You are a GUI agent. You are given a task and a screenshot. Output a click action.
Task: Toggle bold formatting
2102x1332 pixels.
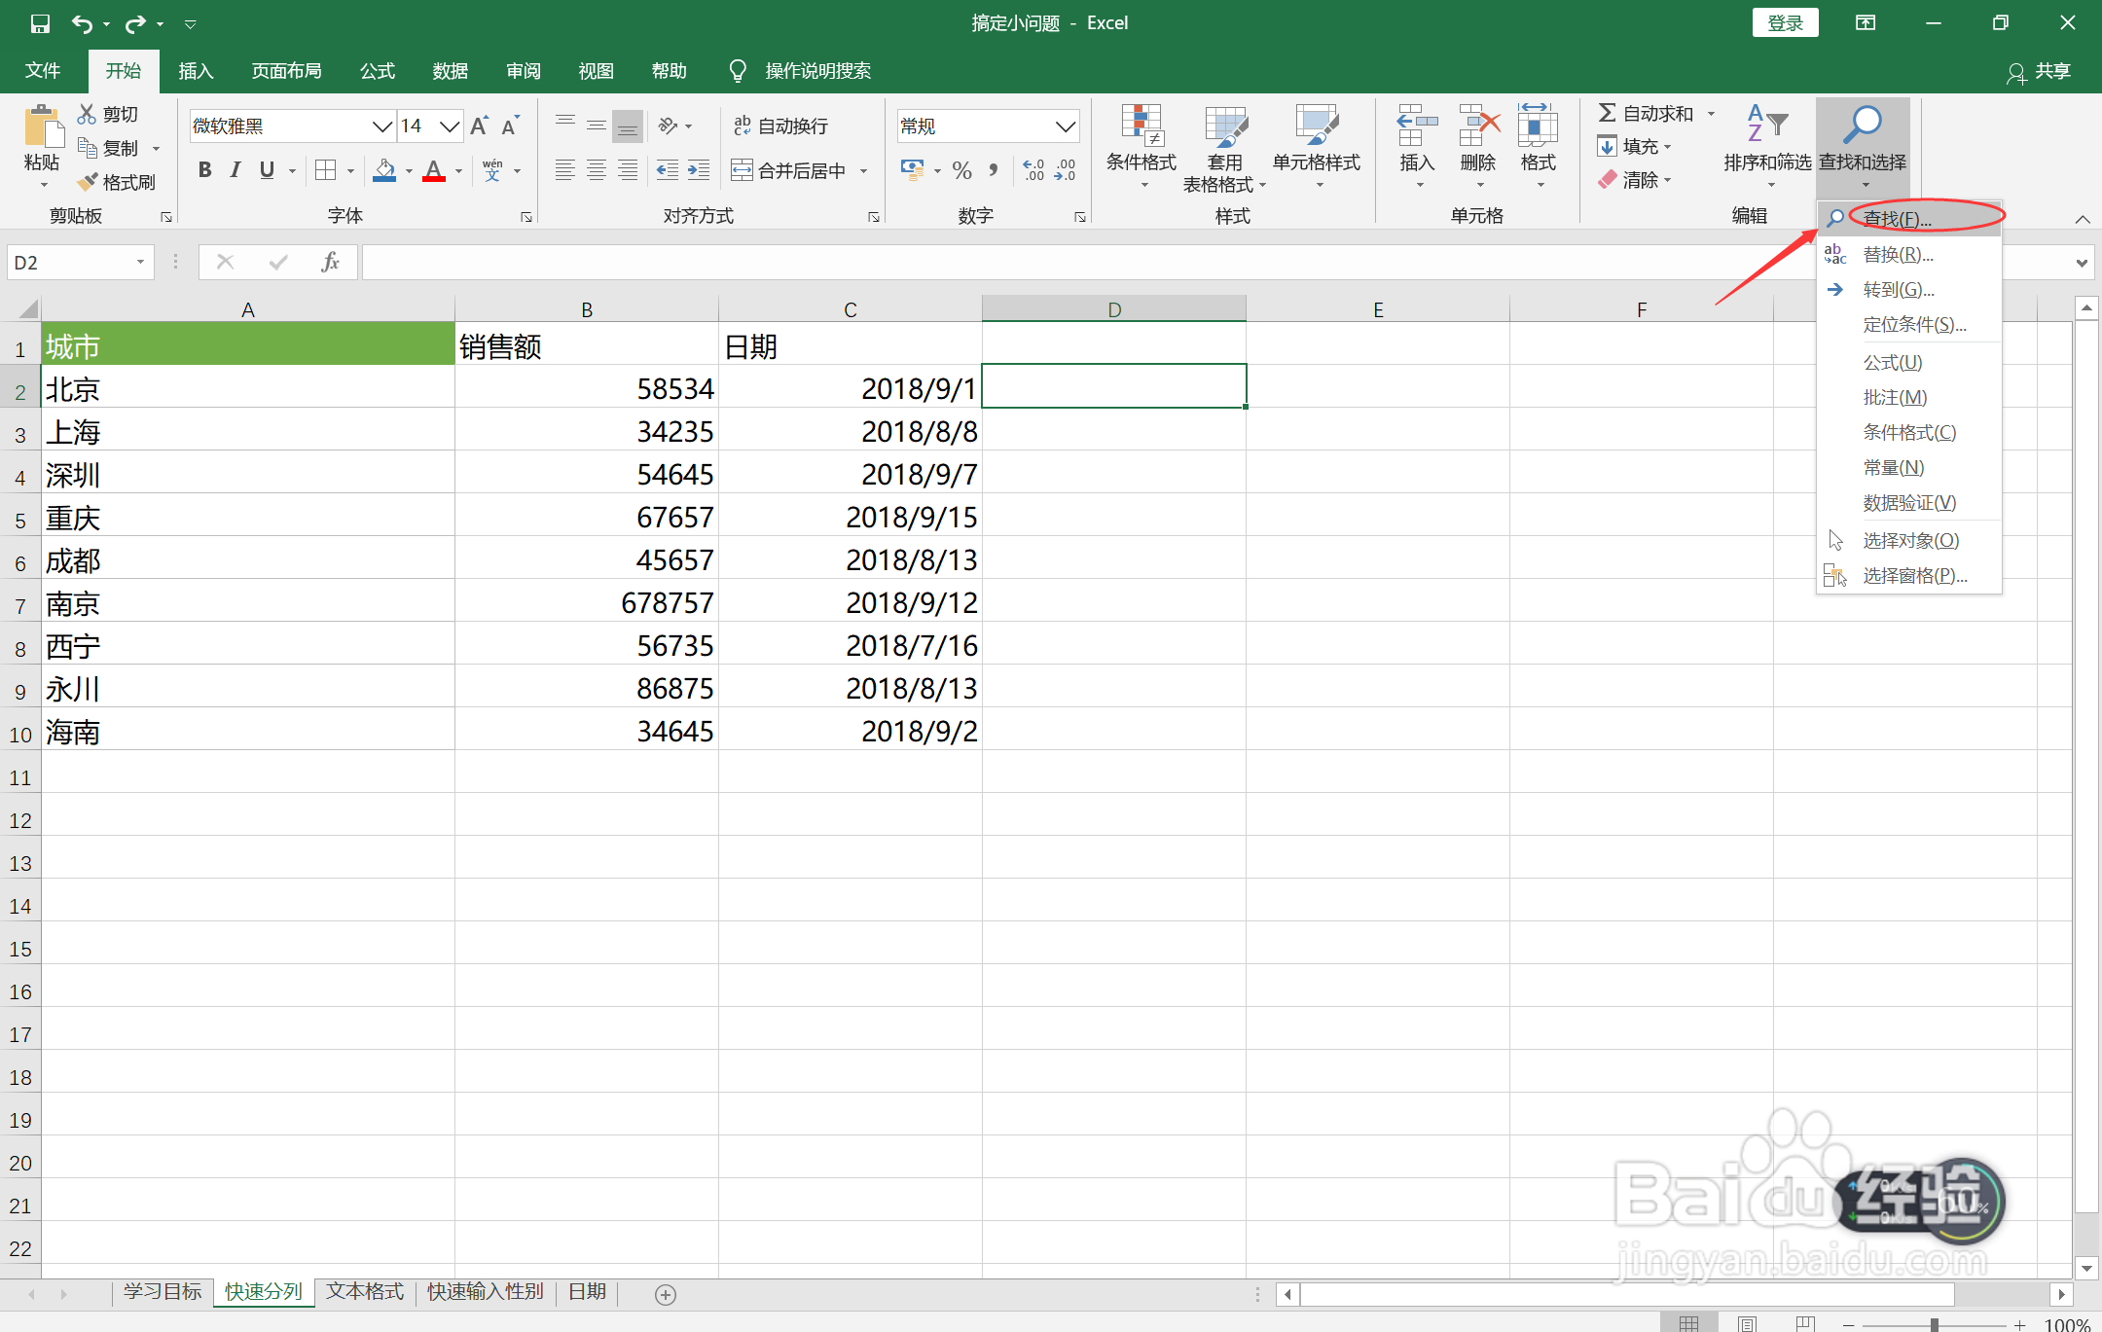204,170
